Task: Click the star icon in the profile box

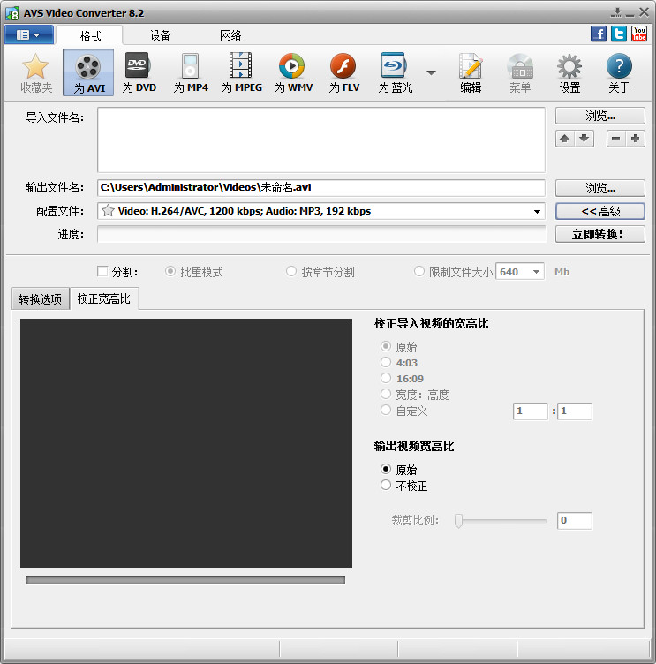Action: coord(108,210)
